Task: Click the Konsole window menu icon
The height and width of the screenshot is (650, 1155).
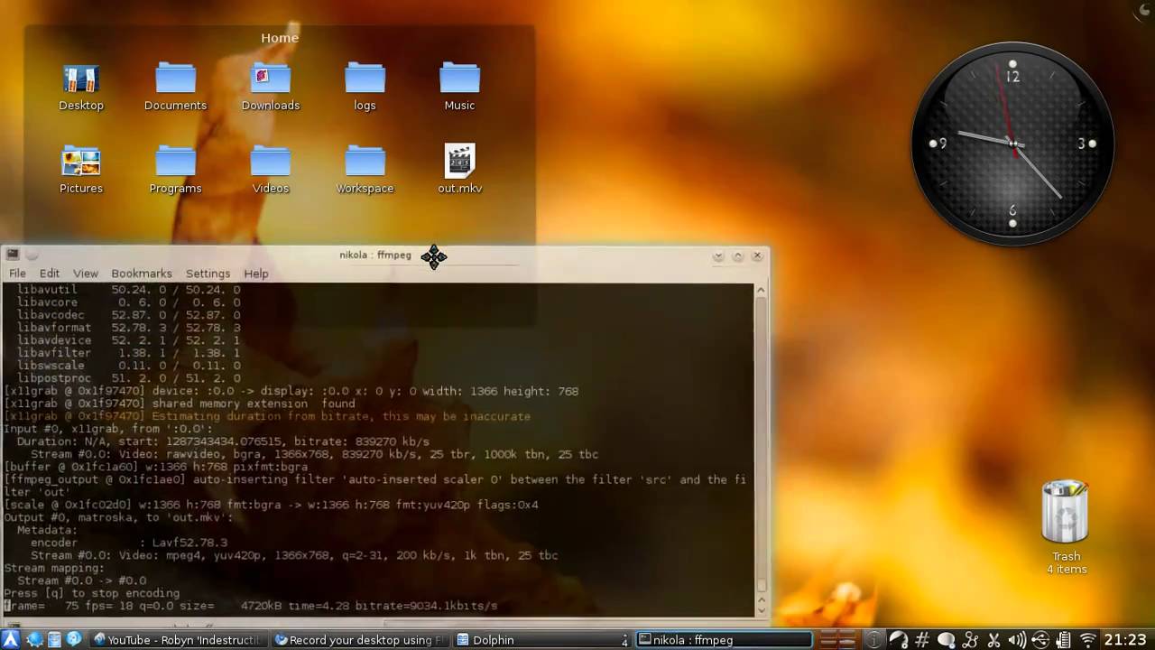Action: pos(12,255)
